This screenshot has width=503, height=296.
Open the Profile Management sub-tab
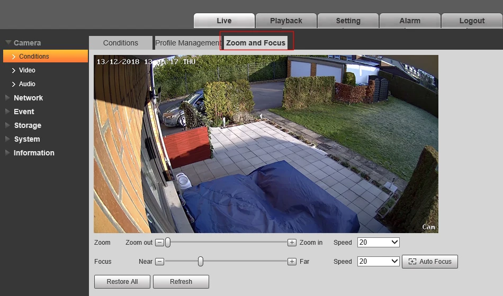pyautogui.click(x=188, y=43)
